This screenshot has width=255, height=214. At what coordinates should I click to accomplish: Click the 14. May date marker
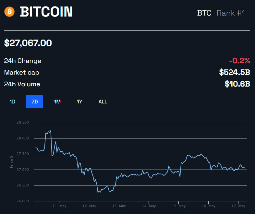pyautogui.click(x=149, y=206)
